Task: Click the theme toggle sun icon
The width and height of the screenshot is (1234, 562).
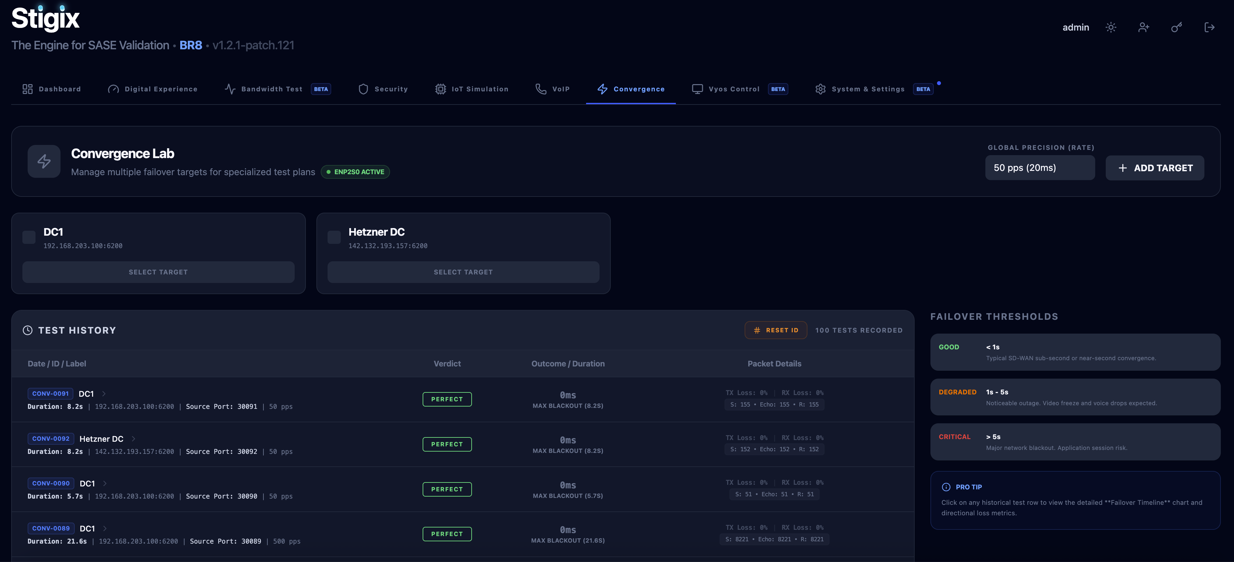Action: tap(1110, 27)
